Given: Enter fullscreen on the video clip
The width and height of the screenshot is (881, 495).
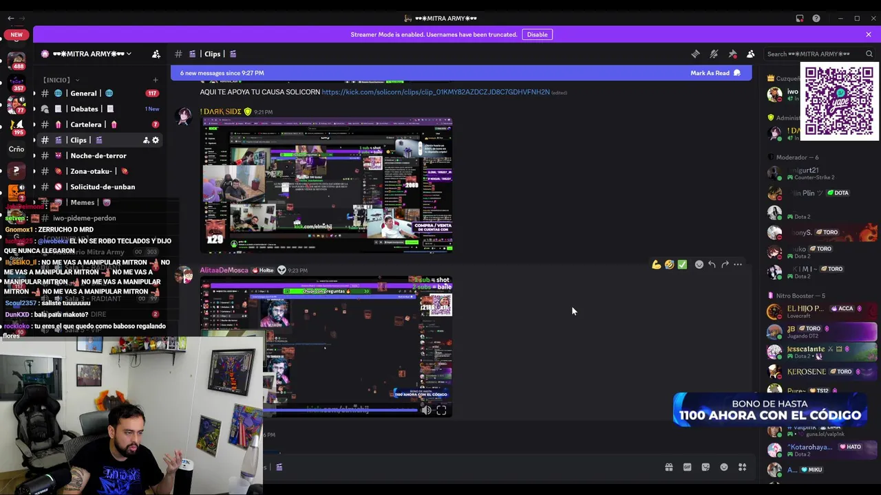Looking at the screenshot, I should 442,410.
